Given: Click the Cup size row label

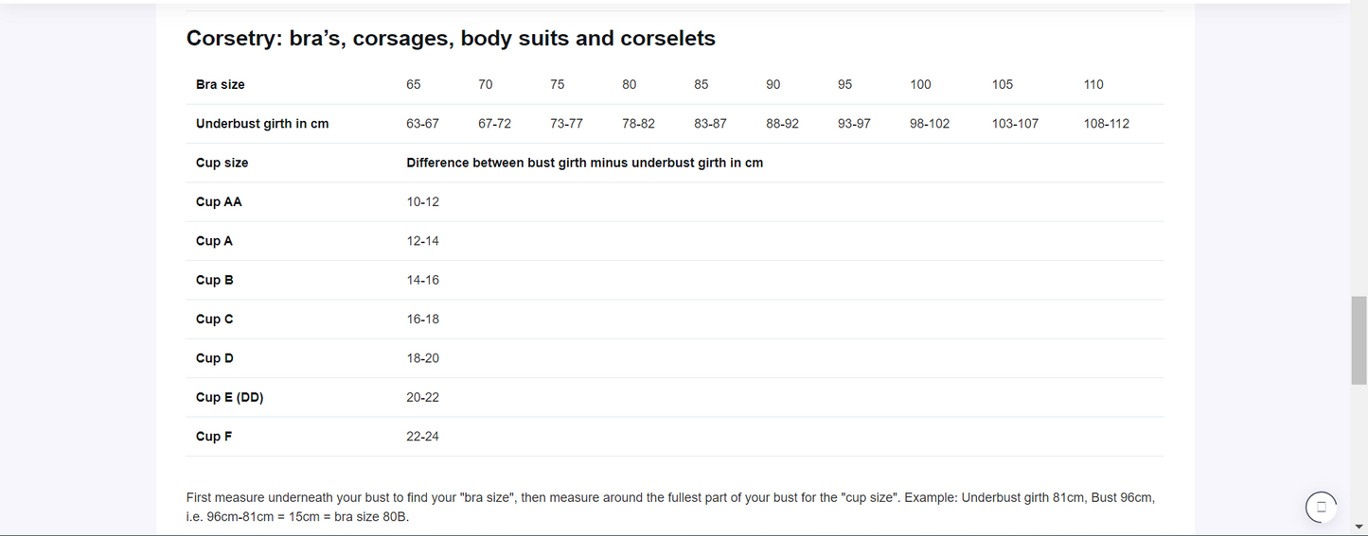Looking at the screenshot, I should coord(222,163).
